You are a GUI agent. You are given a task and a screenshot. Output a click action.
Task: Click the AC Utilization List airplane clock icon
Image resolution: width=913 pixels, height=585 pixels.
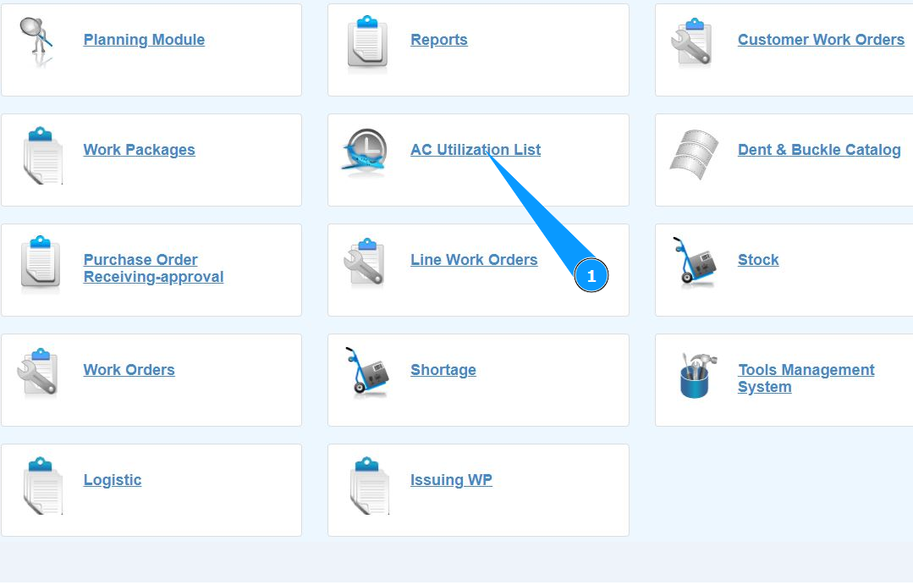click(365, 152)
